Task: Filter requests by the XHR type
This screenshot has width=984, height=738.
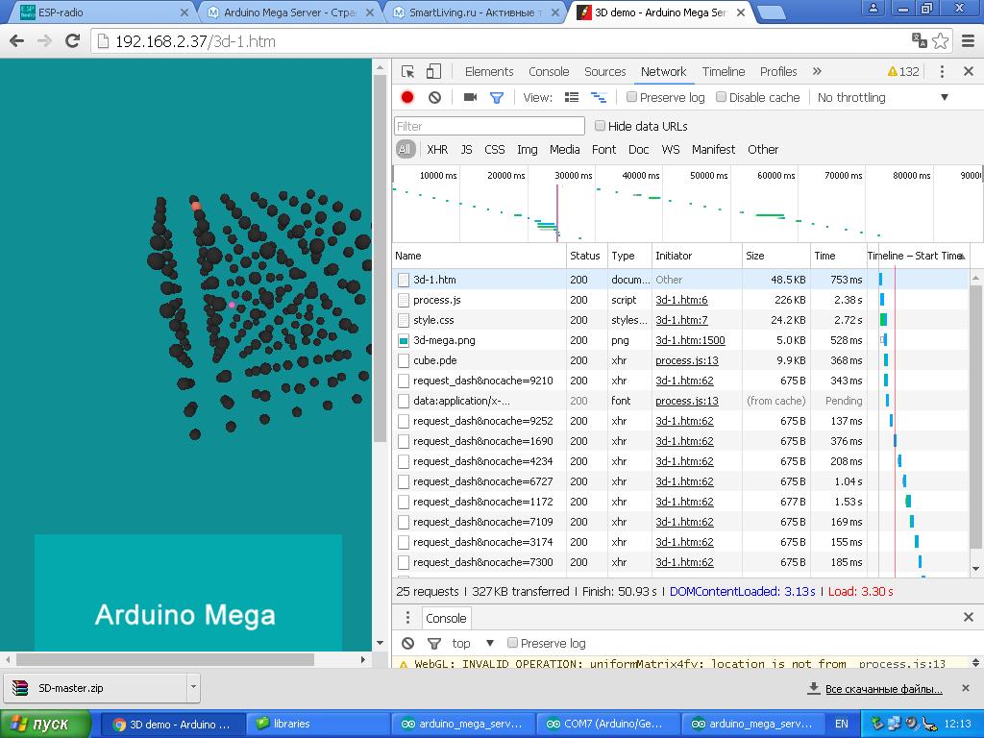Action: (437, 150)
